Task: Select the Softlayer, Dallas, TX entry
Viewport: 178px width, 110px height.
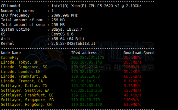Action: 24,86
